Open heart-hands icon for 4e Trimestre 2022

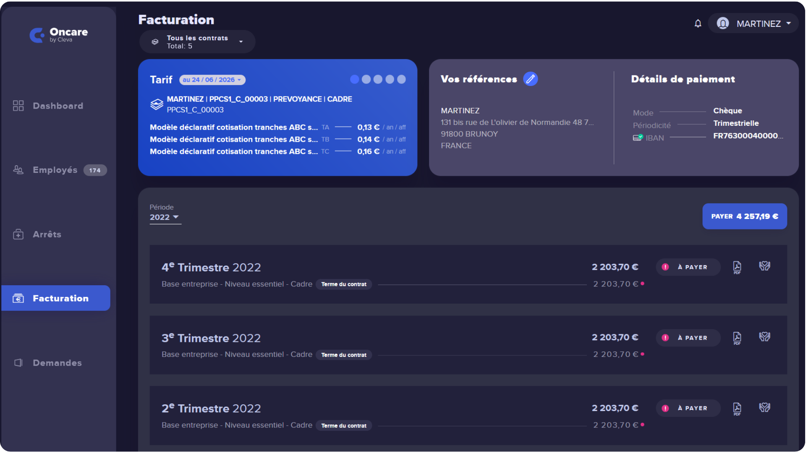point(764,266)
